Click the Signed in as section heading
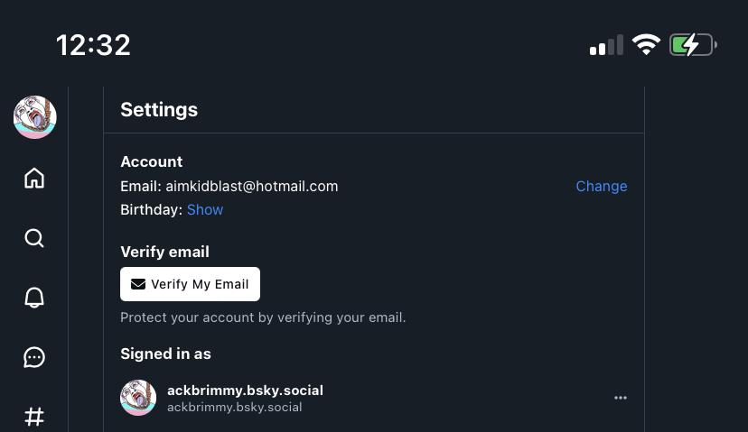The image size is (748, 432). (x=165, y=354)
